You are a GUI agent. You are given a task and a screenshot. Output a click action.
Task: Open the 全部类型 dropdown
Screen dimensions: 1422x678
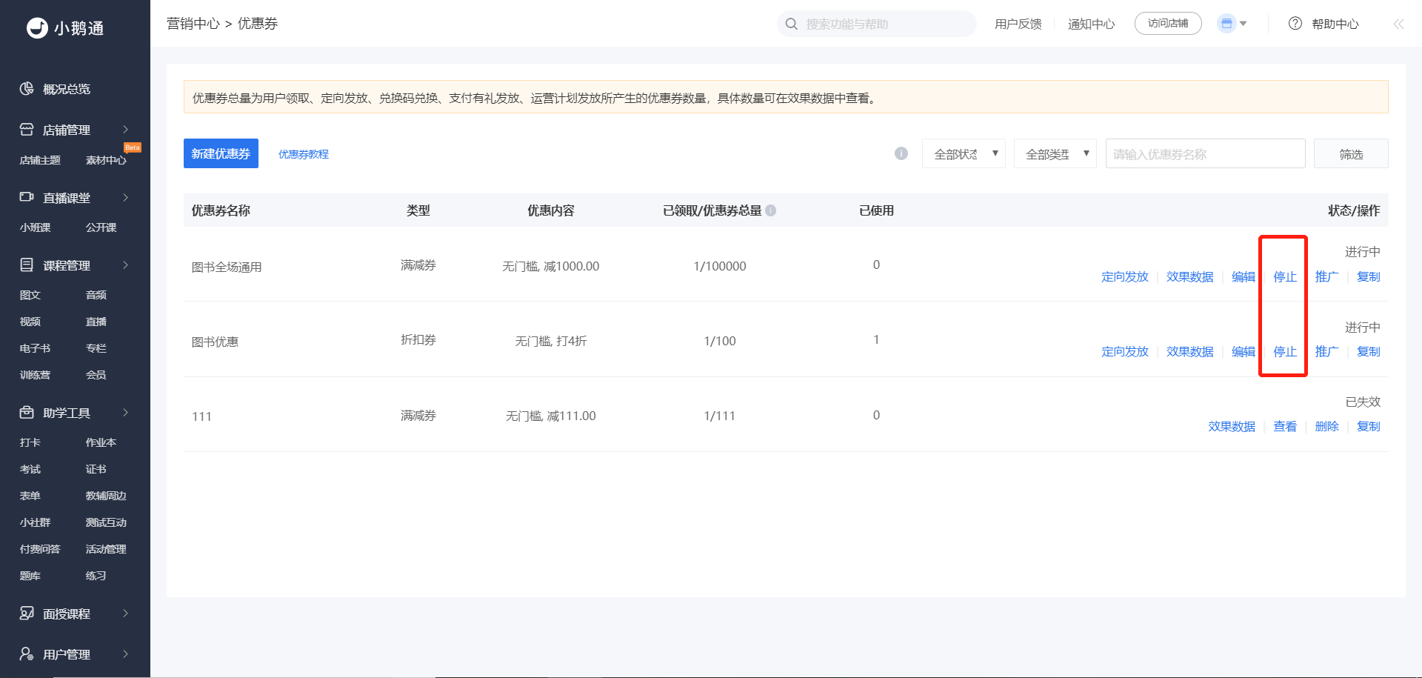[x=1055, y=153]
